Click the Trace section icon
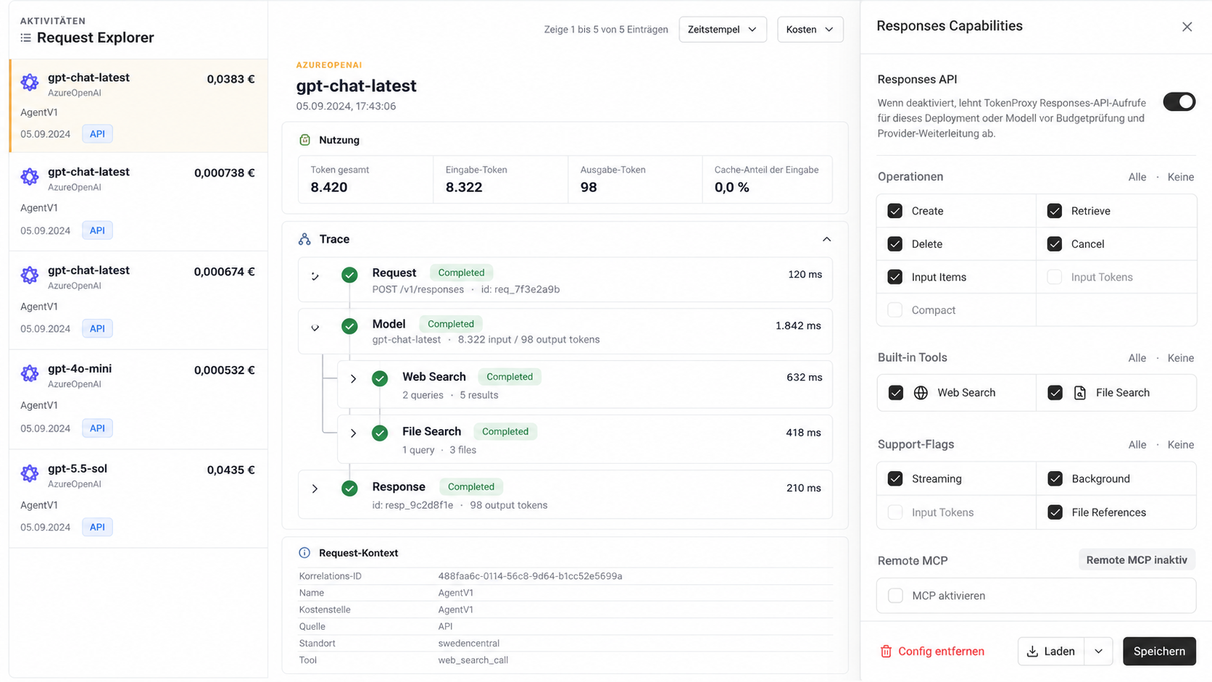Viewport: 1212px width, 682px height. pyautogui.click(x=304, y=239)
